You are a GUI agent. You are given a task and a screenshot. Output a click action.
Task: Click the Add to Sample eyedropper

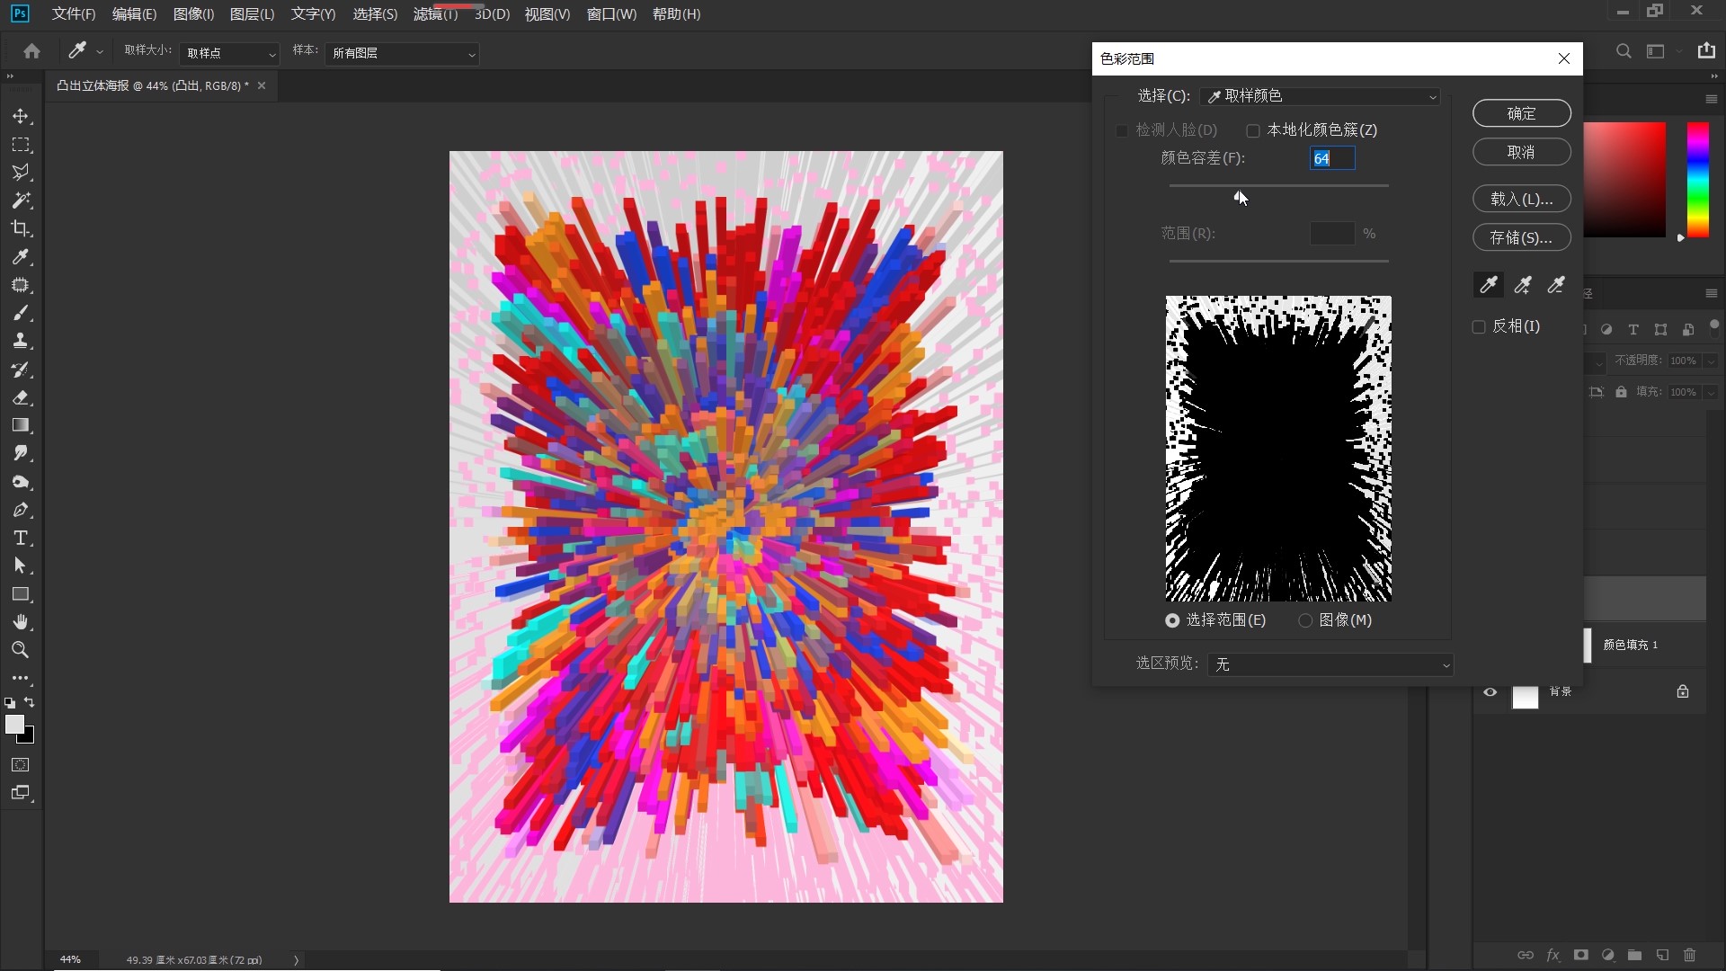click(1523, 285)
